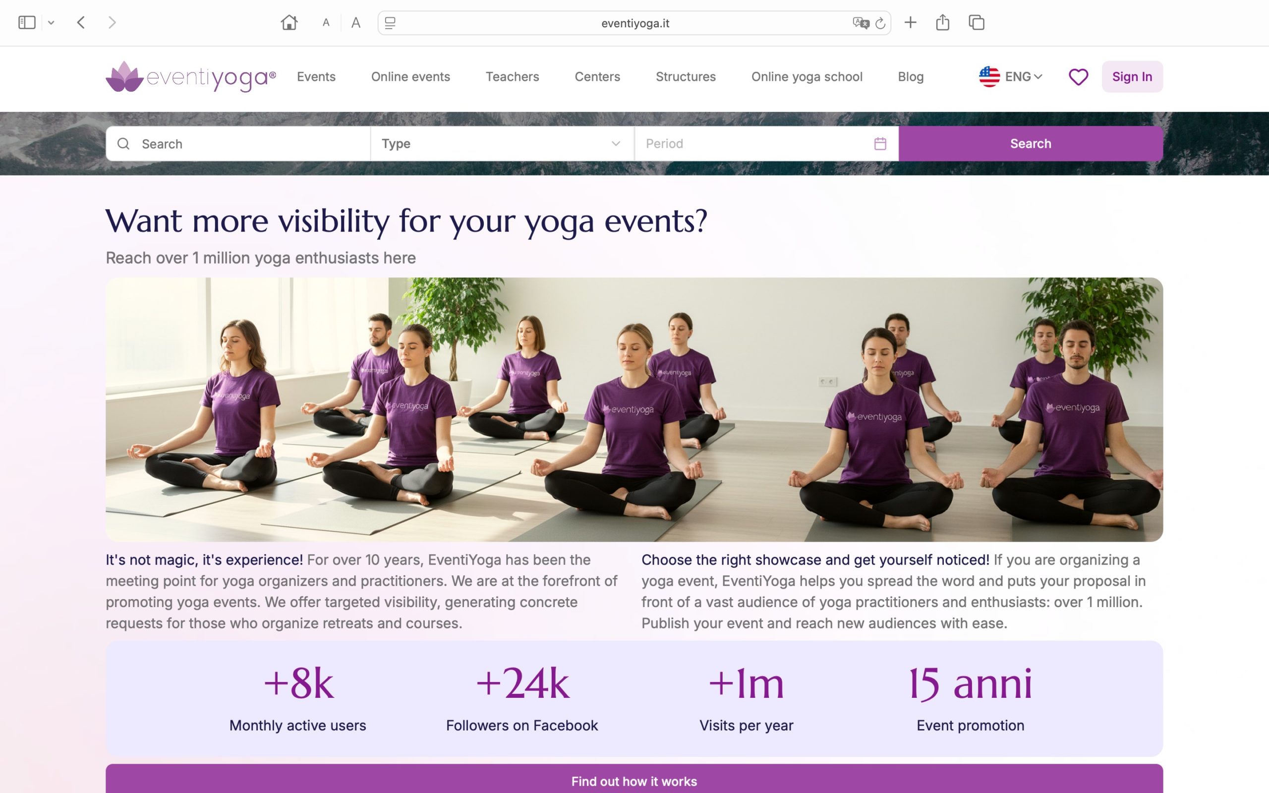The width and height of the screenshot is (1269, 793).
Task: Expand the ENG language dropdown
Action: pyautogui.click(x=1010, y=77)
